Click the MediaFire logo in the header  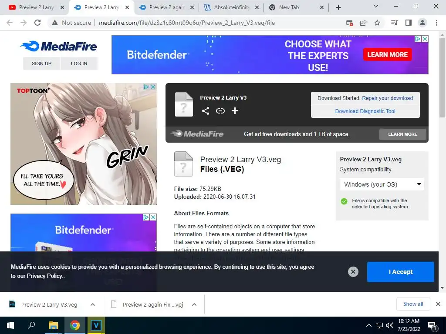(59, 46)
